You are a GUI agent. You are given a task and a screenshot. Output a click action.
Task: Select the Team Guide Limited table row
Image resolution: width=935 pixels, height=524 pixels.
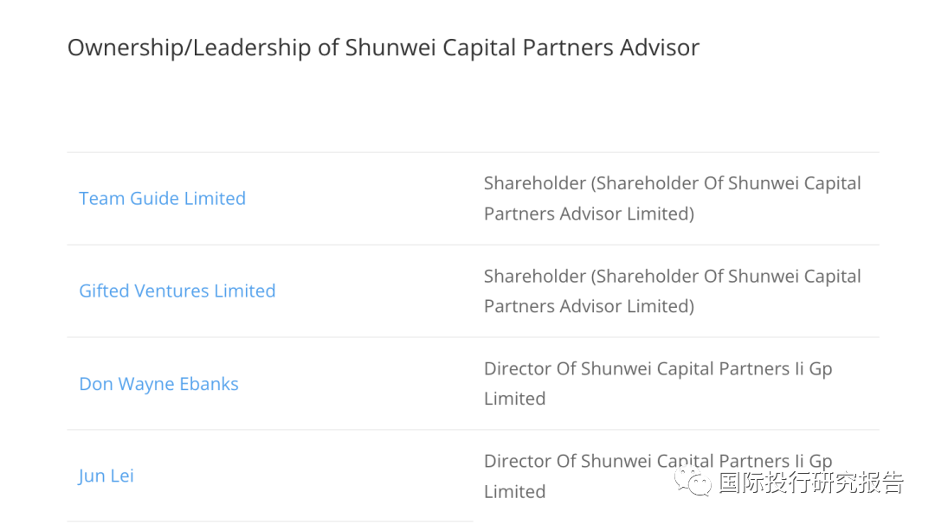click(473, 198)
